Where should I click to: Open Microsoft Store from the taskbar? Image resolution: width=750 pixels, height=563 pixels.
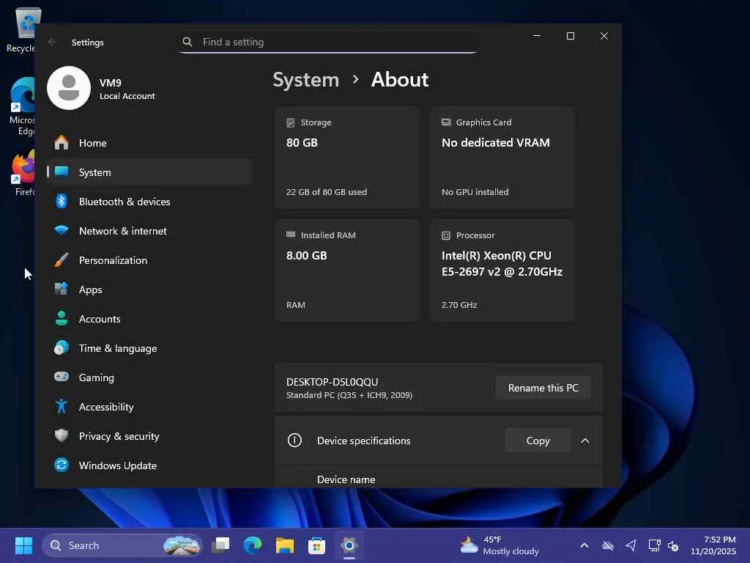pos(316,545)
